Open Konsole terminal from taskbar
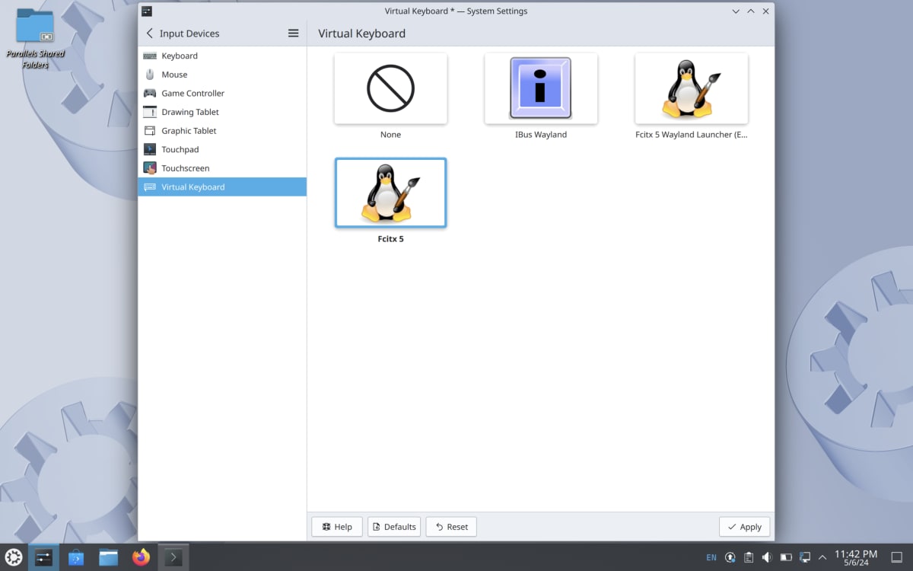 coord(173,557)
